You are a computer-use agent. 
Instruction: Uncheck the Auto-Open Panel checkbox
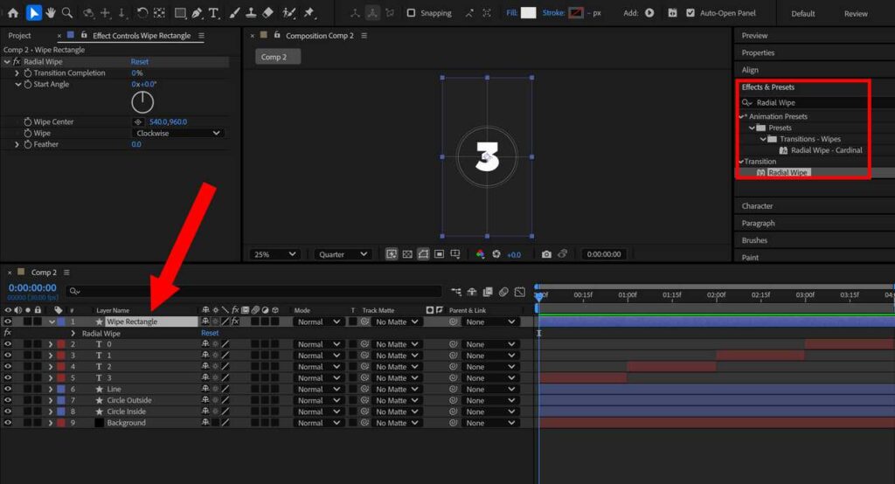point(690,12)
